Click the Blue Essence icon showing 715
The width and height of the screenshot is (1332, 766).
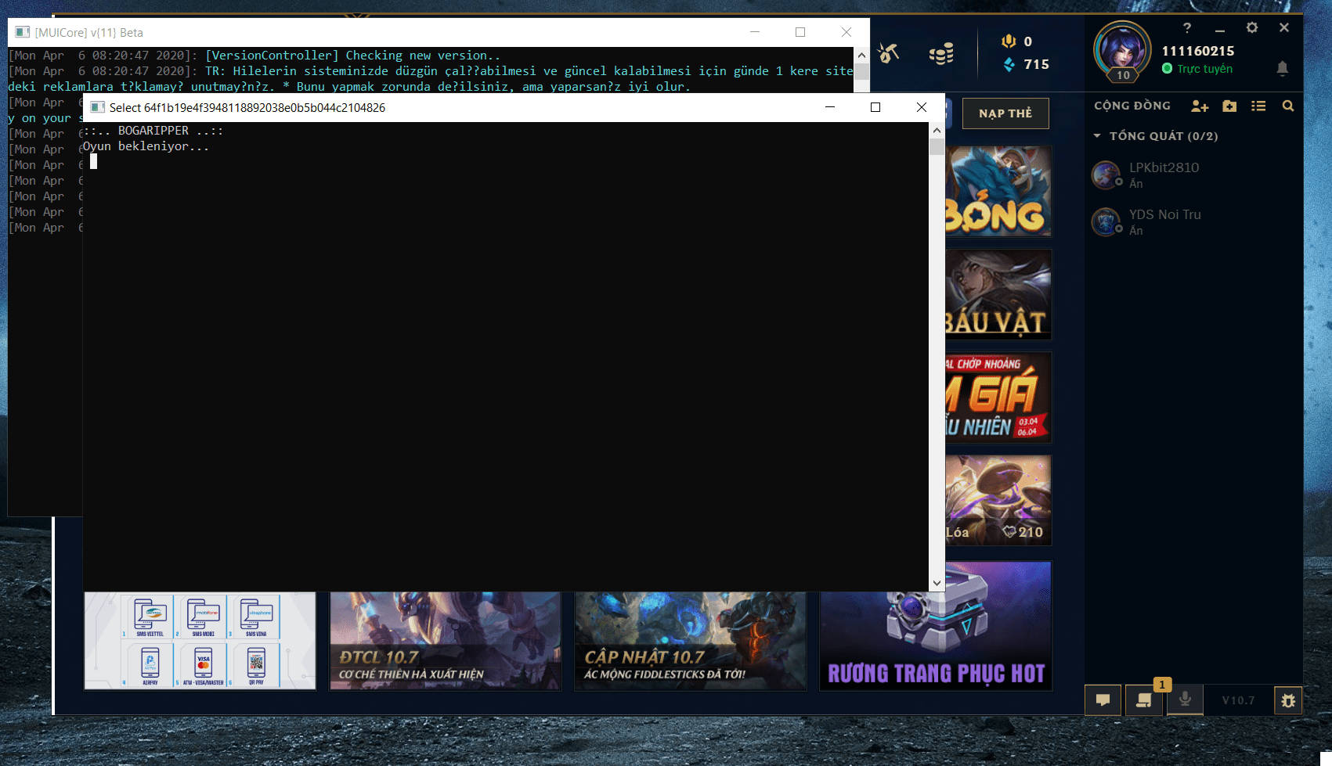pos(1009,64)
